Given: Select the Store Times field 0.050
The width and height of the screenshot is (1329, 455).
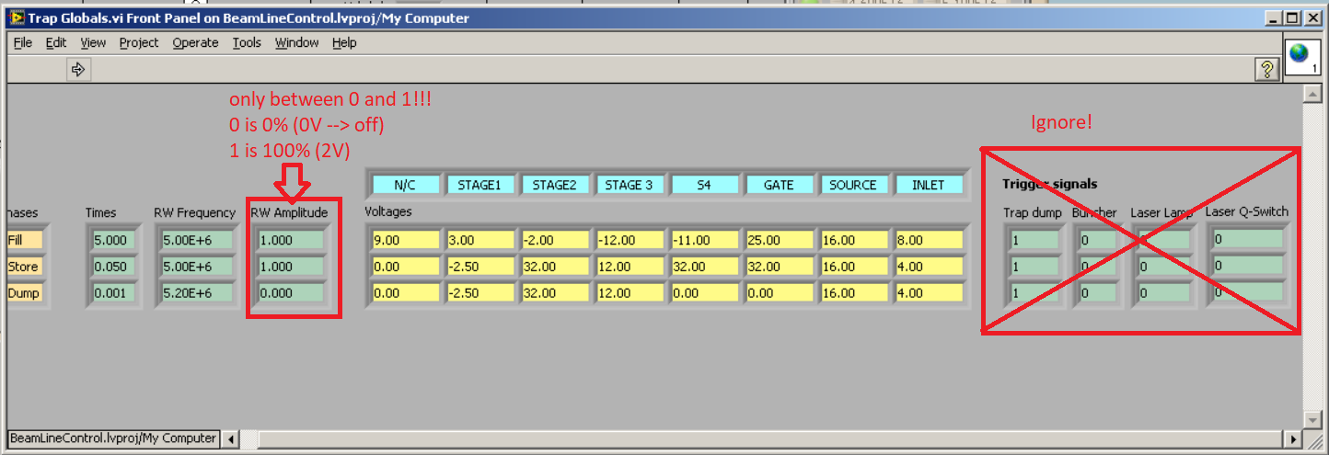Looking at the screenshot, I should [x=113, y=267].
